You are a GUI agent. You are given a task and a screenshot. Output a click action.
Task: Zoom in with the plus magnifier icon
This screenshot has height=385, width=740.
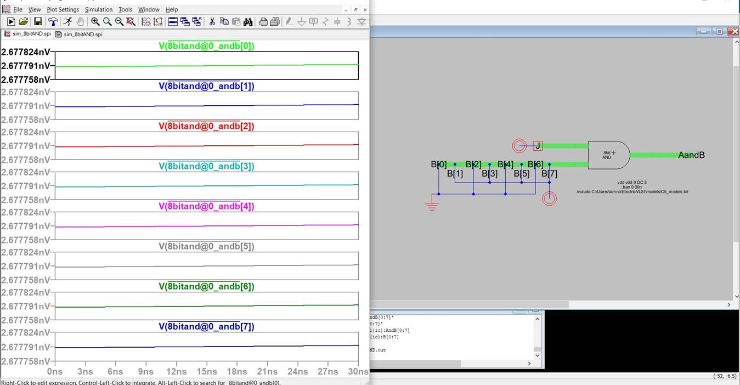95,21
